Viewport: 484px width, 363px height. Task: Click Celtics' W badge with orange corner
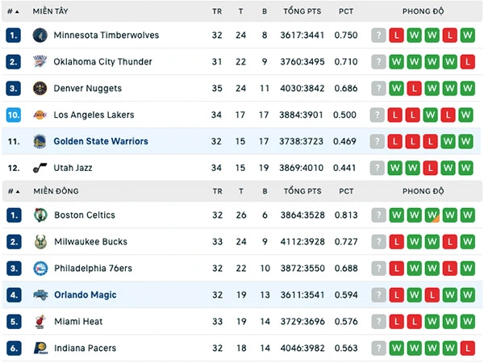pyautogui.click(x=432, y=215)
